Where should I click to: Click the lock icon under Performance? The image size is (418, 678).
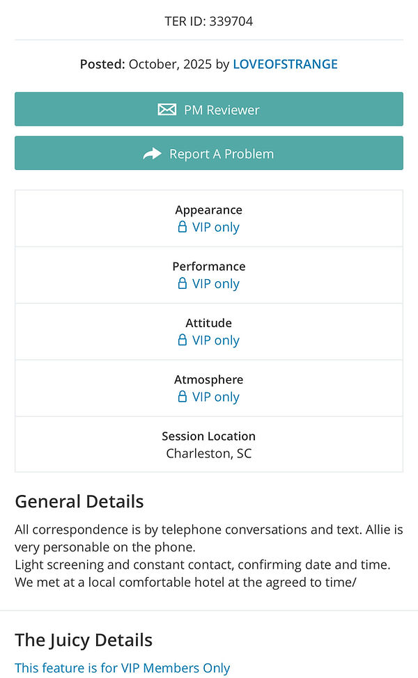[183, 283]
